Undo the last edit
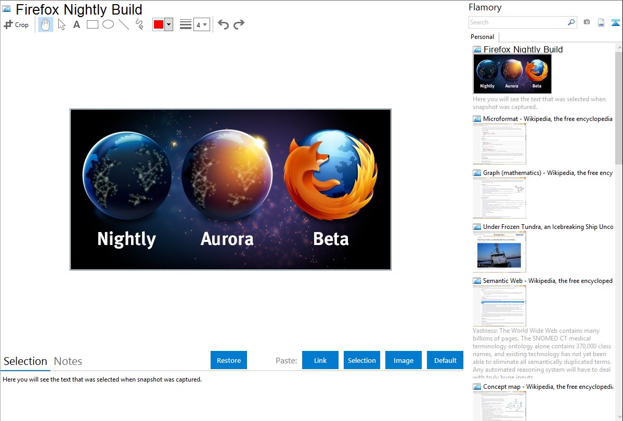This screenshot has height=421, width=623. pyautogui.click(x=223, y=24)
